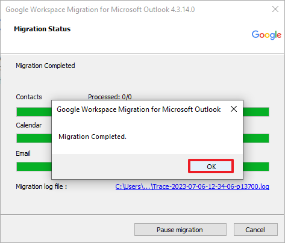Select the 'Processed: 0/0' text

click(110, 97)
